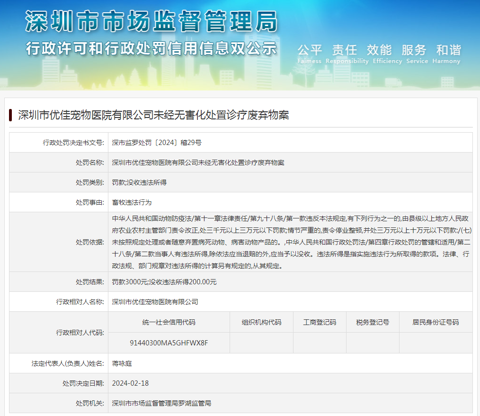Click the 统一社会信用代码 column header
Screen dimensions: 480x416
coord(169,322)
